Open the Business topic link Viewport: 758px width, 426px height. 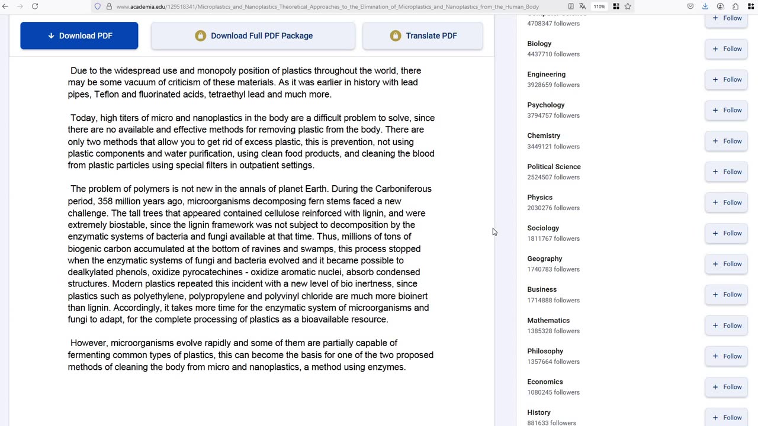[x=542, y=290]
